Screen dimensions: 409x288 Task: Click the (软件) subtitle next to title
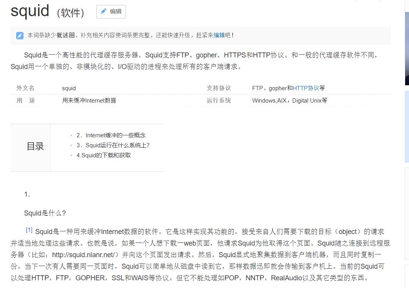(70, 13)
